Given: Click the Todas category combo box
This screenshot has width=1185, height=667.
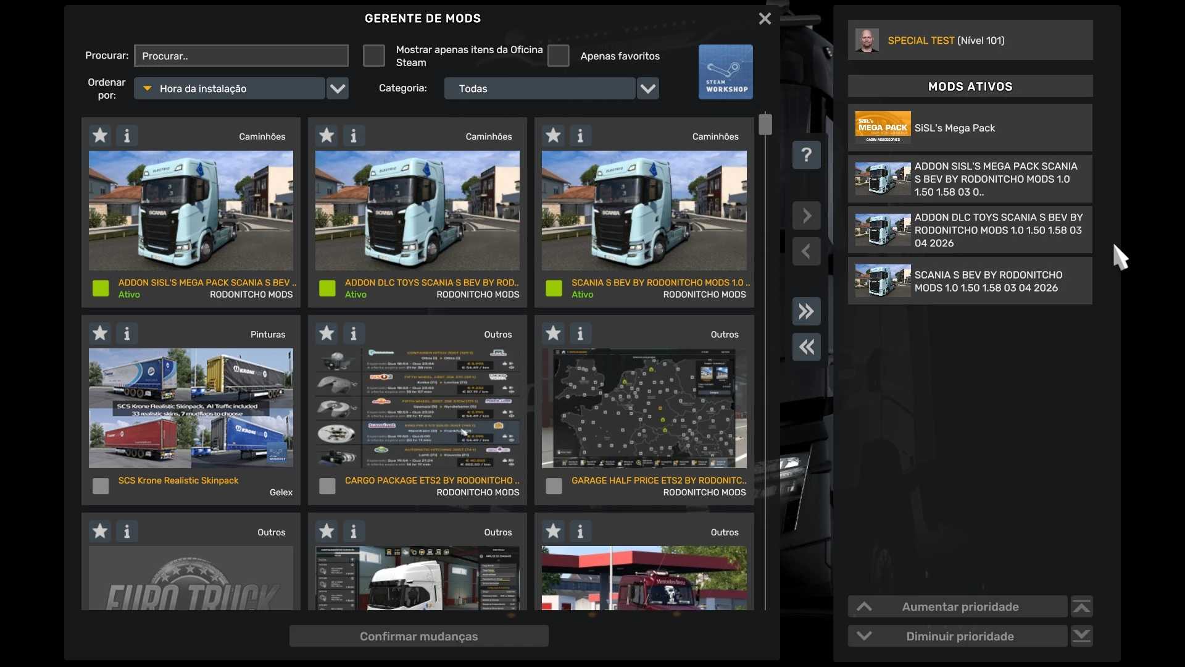Looking at the screenshot, I should [x=539, y=88].
